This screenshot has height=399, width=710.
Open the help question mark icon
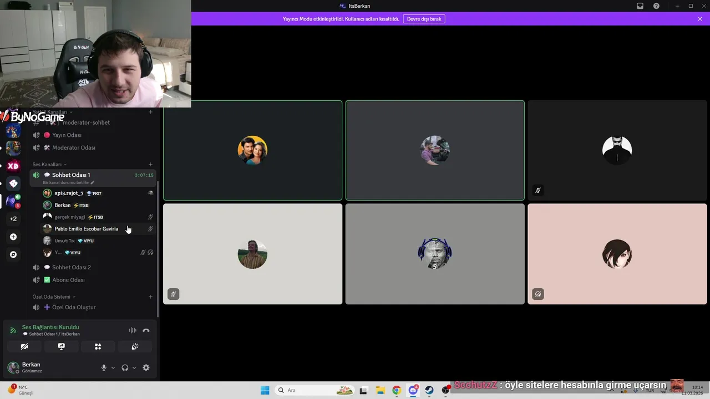pos(656,6)
